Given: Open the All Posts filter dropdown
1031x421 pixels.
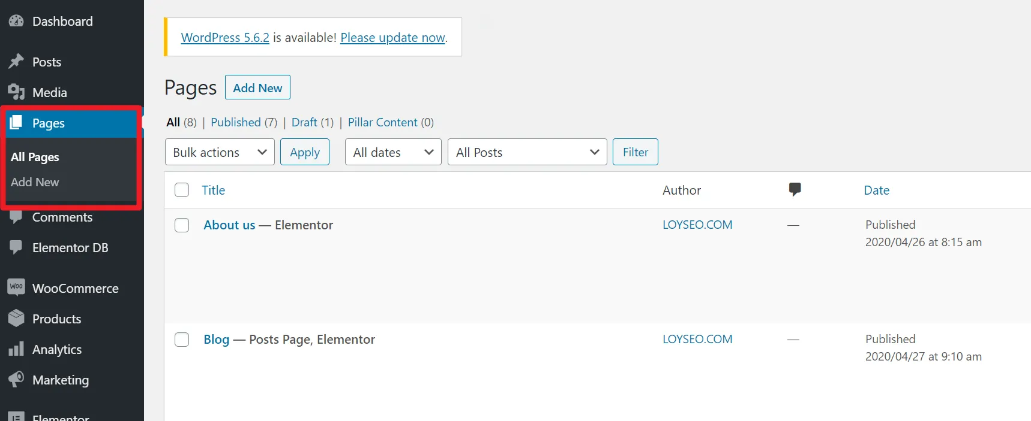Looking at the screenshot, I should pos(528,152).
